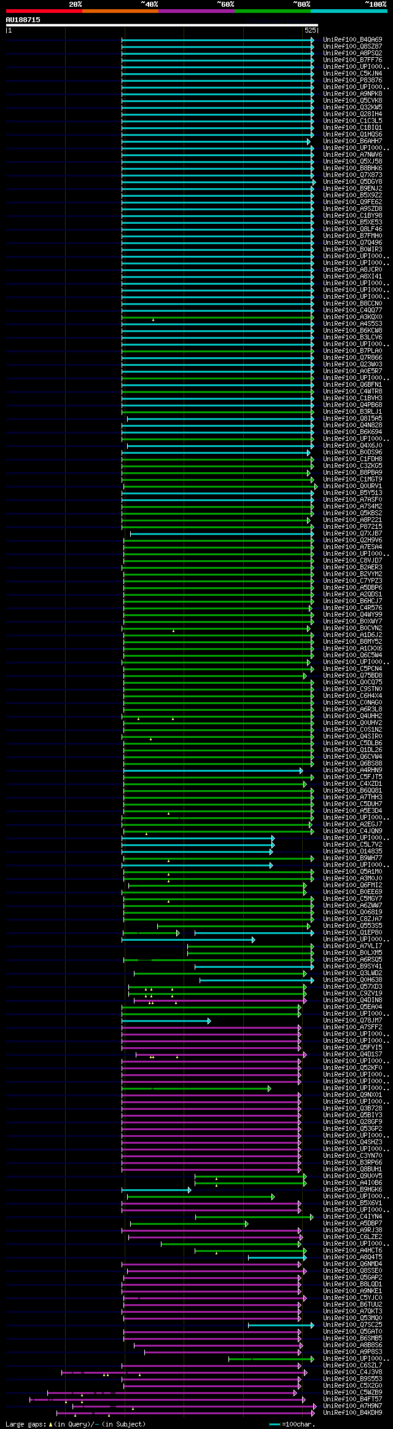Click the white query sequence bar

[162, 25]
